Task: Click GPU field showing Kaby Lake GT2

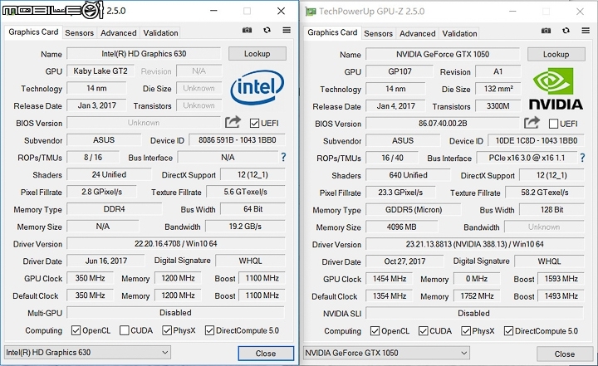Action: [x=100, y=71]
